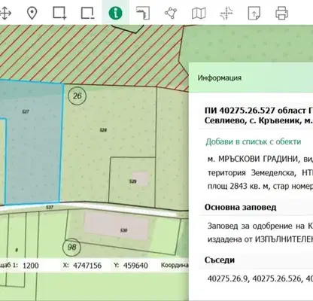Click parcel 528 on the map

tap(103, 130)
